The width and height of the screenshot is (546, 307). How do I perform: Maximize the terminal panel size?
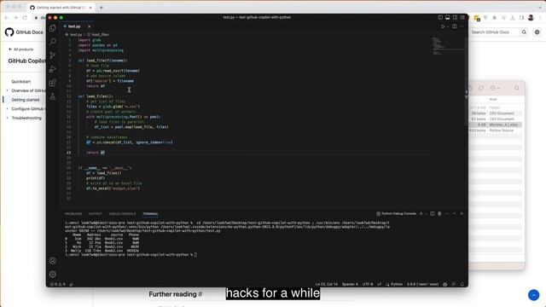(x=455, y=214)
